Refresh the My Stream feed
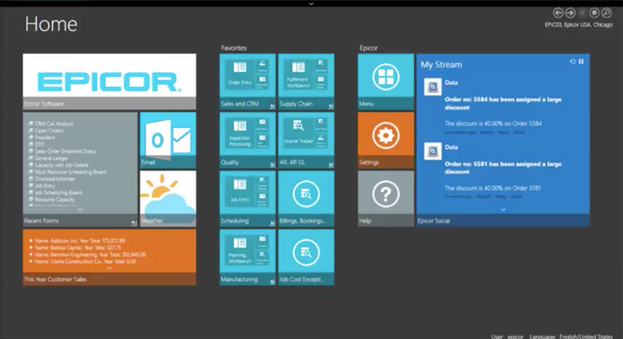Screen dimensions: 623x339 click(572, 61)
